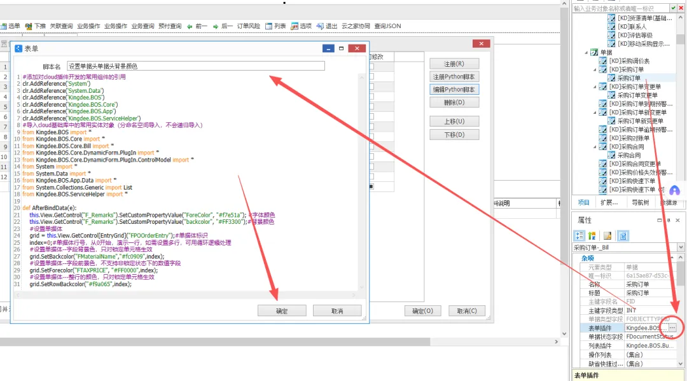
Task: Click the horizontal scrollbar below the form
Action: 215,342
